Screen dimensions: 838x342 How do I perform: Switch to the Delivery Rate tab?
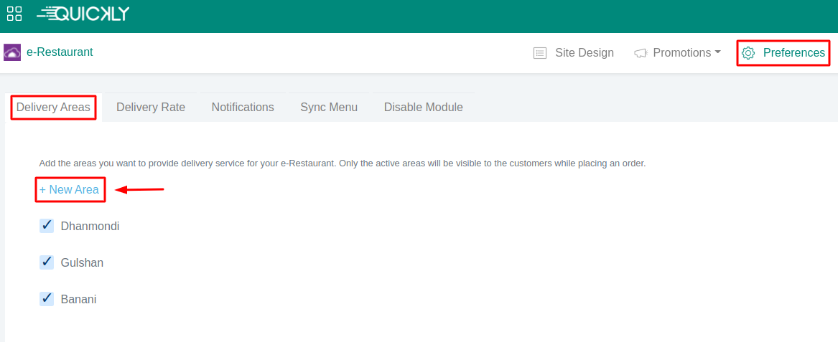click(151, 107)
